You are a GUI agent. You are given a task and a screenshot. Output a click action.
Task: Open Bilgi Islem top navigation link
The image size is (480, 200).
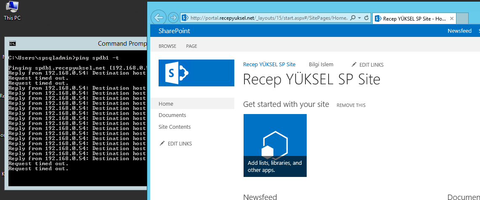pos(321,64)
